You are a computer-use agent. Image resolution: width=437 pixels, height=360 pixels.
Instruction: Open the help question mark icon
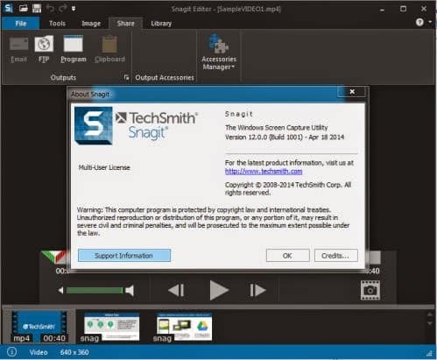tap(419, 22)
